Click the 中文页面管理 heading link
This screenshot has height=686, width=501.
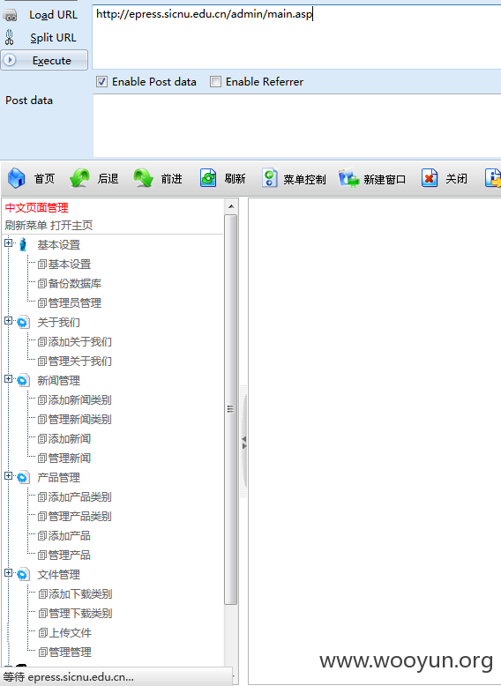36,208
